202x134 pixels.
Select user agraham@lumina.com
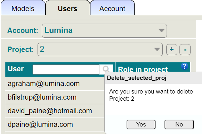coord(44,83)
